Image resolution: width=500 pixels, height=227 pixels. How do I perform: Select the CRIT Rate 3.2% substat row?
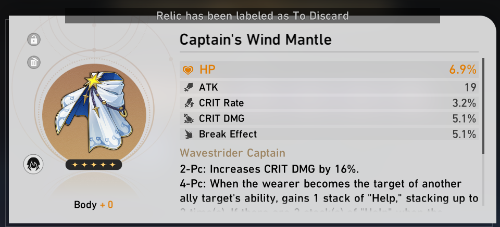pos(329,103)
